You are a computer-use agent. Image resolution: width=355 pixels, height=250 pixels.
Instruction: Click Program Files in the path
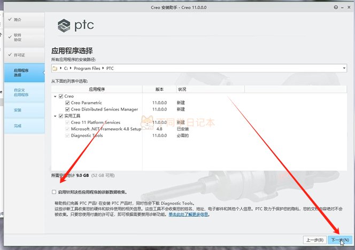[87, 68]
